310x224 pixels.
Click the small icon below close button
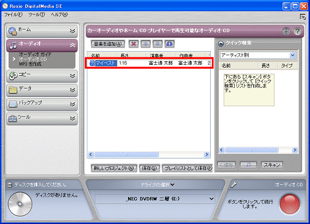pyautogui.click(x=303, y=17)
